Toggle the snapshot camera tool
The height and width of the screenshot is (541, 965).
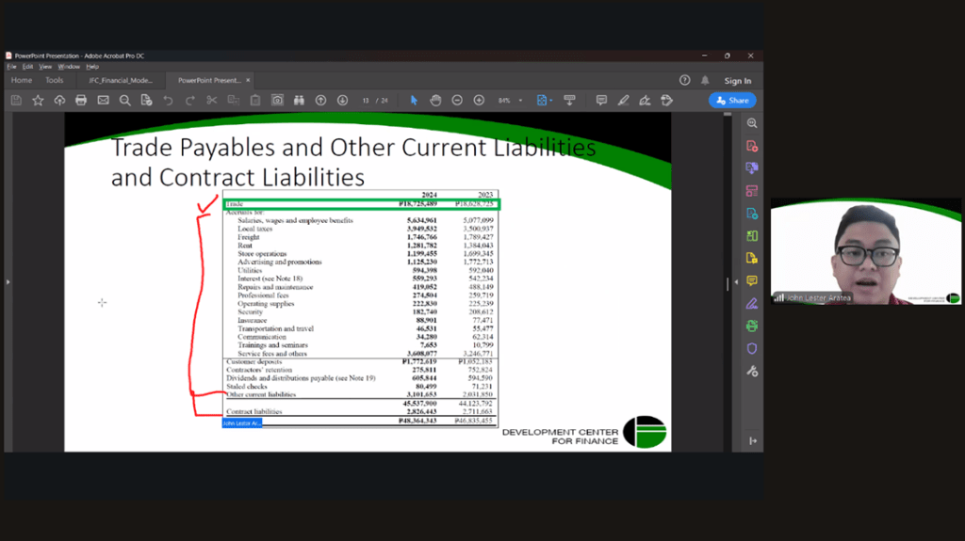pyautogui.click(x=277, y=100)
